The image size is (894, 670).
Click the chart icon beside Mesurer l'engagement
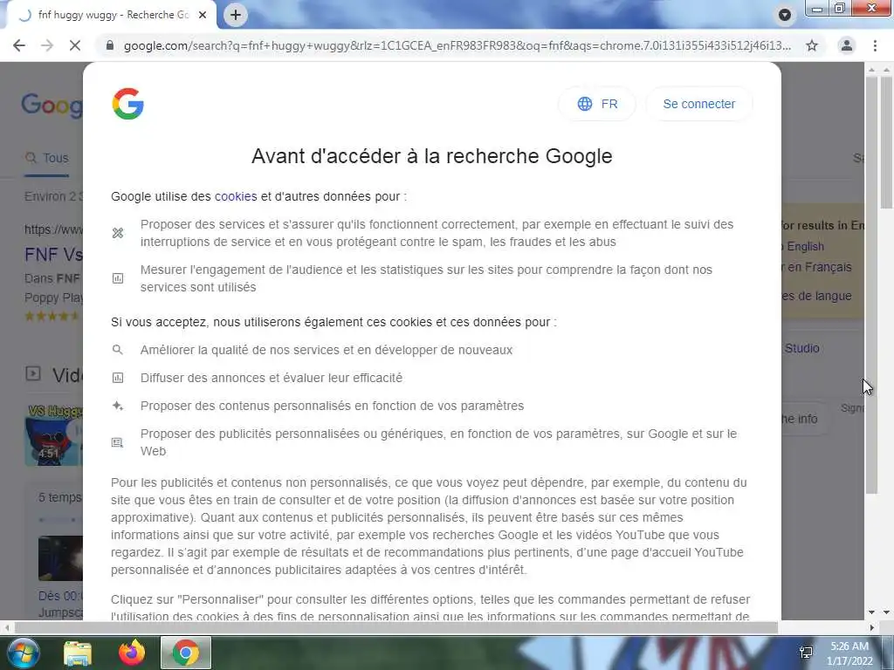tap(118, 278)
